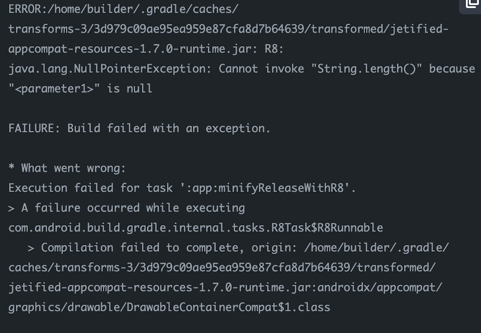Screen dimensions: 481x333
Task: Click the 'FAILURE: Build failed with an exception.' line
Action: pos(139,128)
